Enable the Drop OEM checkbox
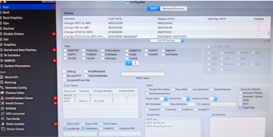273x137 pixels. tap(173, 89)
